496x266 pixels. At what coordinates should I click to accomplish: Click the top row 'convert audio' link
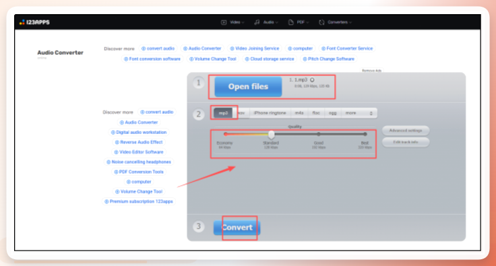pyautogui.click(x=158, y=48)
